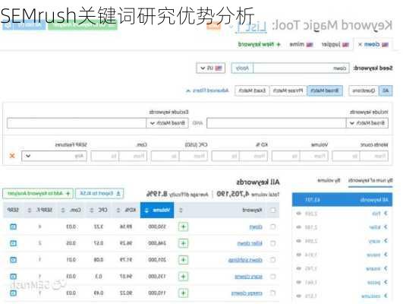Click the orange X clear-filters icon
Screen dimensions: 403x304
click(12, 156)
